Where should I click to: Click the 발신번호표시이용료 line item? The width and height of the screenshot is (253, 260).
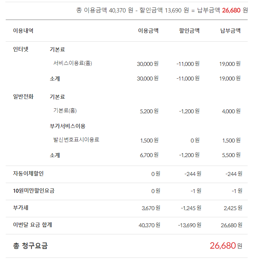(x=76, y=140)
